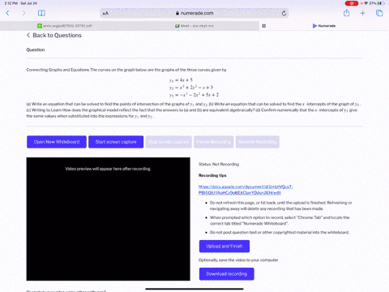
Task: Open the bookmarks book icon
Action: click(41, 13)
